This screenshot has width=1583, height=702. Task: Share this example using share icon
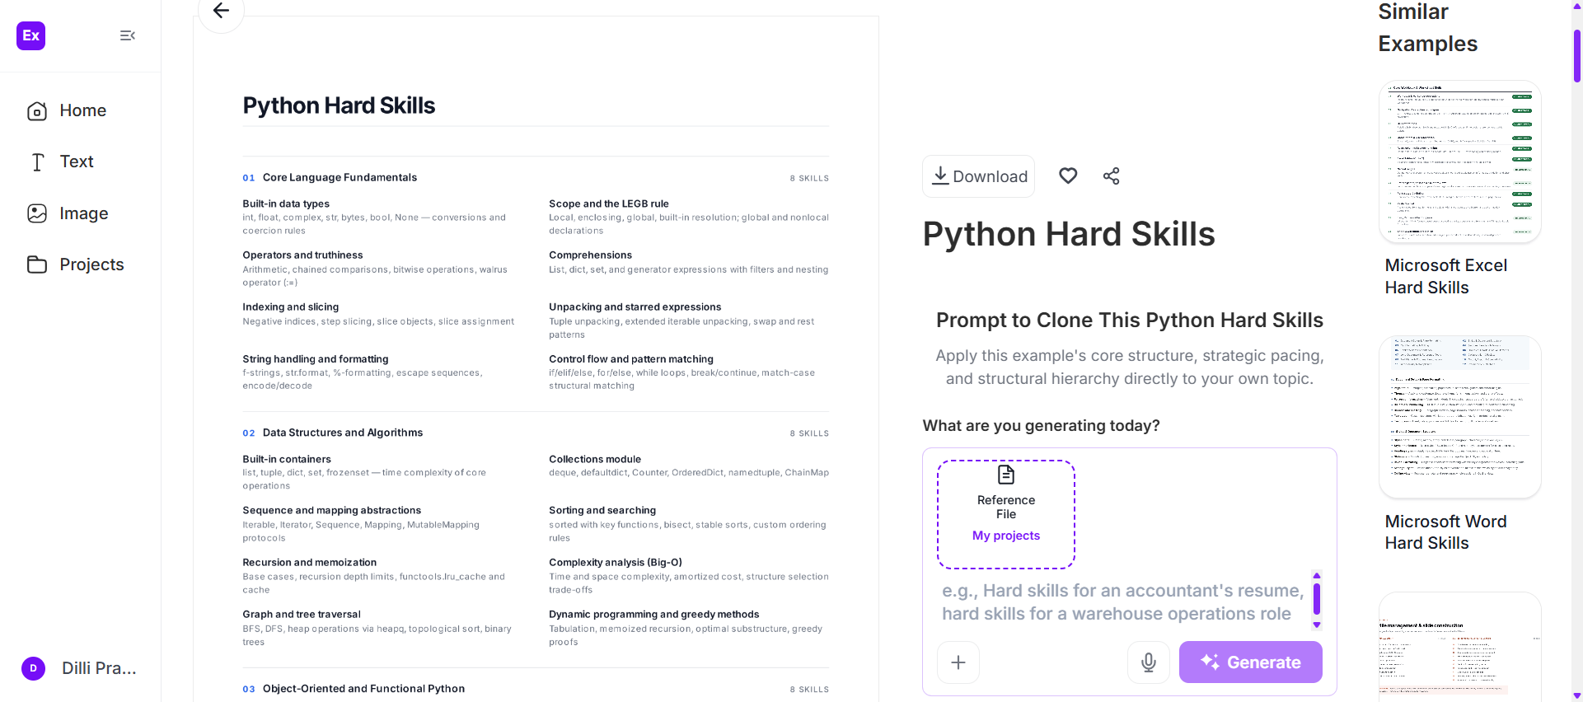[1111, 175]
